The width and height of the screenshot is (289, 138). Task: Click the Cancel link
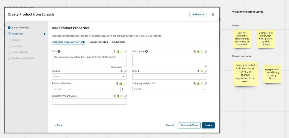click(x=170, y=125)
